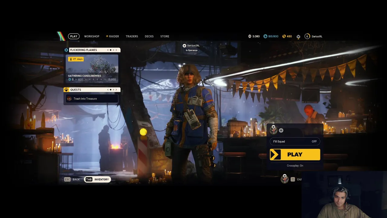Select second page dot in Quests header
The height and width of the screenshot is (218, 387).
(x=113, y=90)
